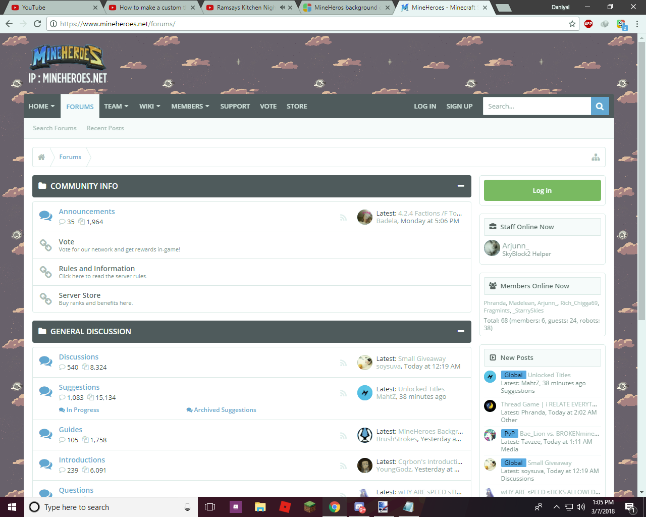The image size is (646, 517).
Task: Collapse the General Discussion category
Action: pyautogui.click(x=461, y=331)
